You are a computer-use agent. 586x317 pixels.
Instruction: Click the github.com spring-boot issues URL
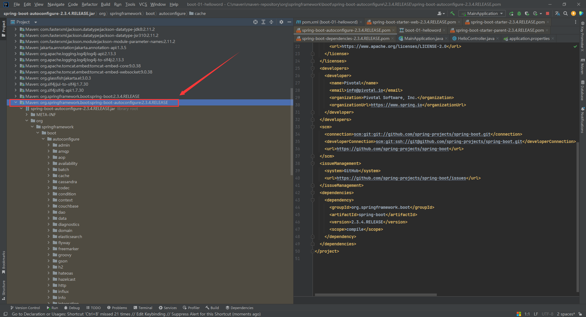point(401,178)
